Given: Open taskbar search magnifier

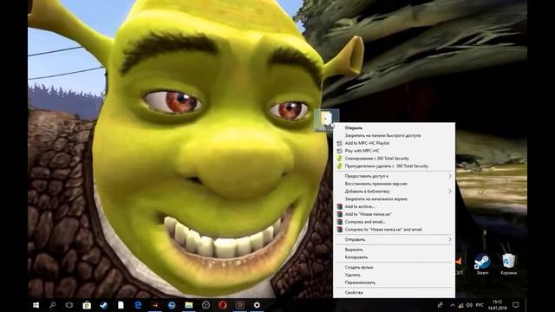Looking at the screenshot, I should click(53, 305).
